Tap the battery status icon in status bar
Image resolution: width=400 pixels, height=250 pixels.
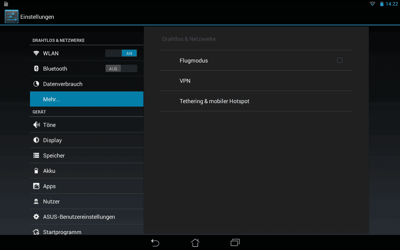(x=382, y=4)
